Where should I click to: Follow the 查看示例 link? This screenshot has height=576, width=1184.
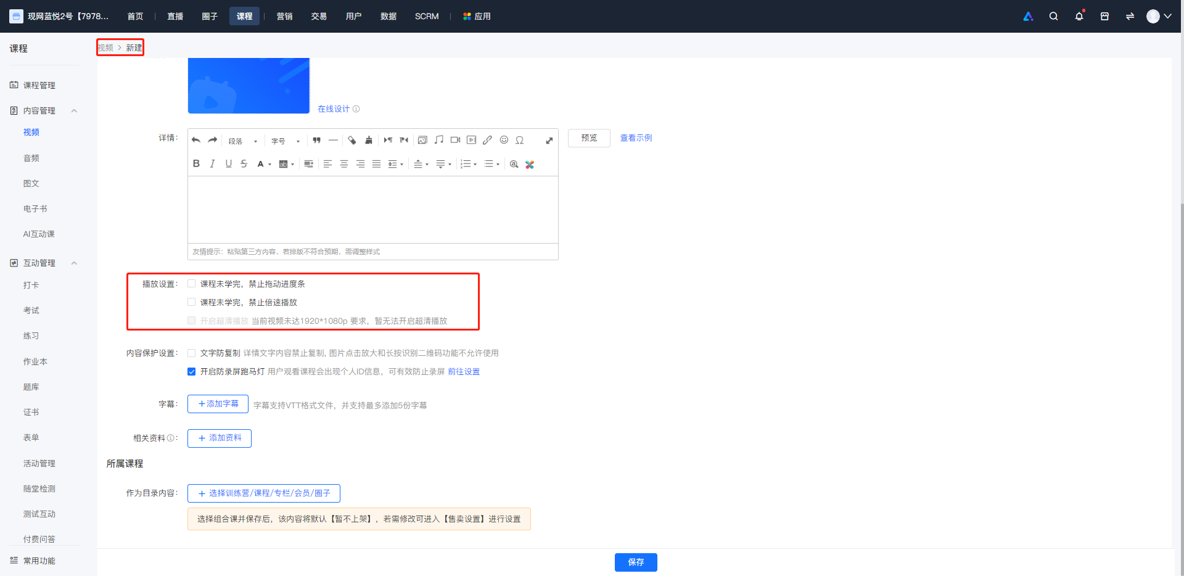pos(636,138)
